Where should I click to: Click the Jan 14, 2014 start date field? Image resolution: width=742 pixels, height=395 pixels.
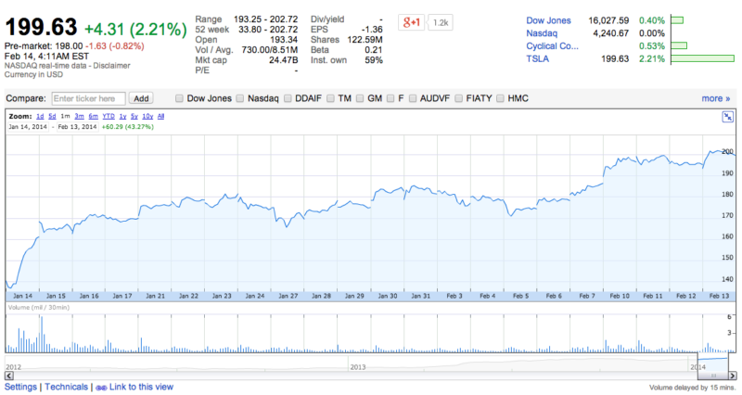[x=28, y=127]
